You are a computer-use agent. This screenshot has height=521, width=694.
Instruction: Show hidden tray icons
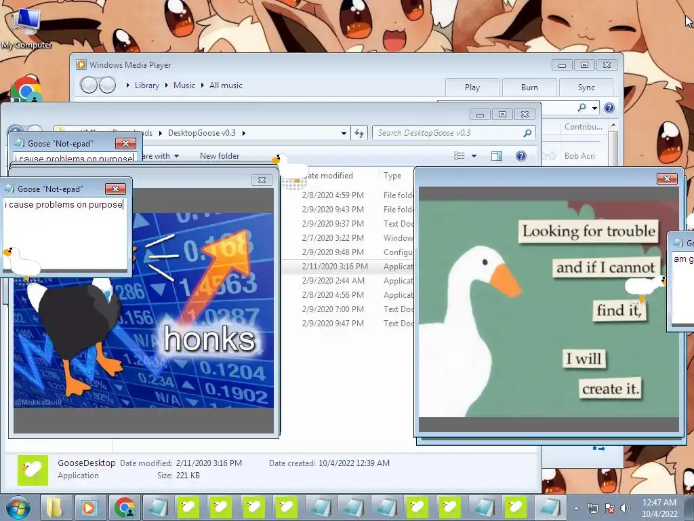click(576, 509)
